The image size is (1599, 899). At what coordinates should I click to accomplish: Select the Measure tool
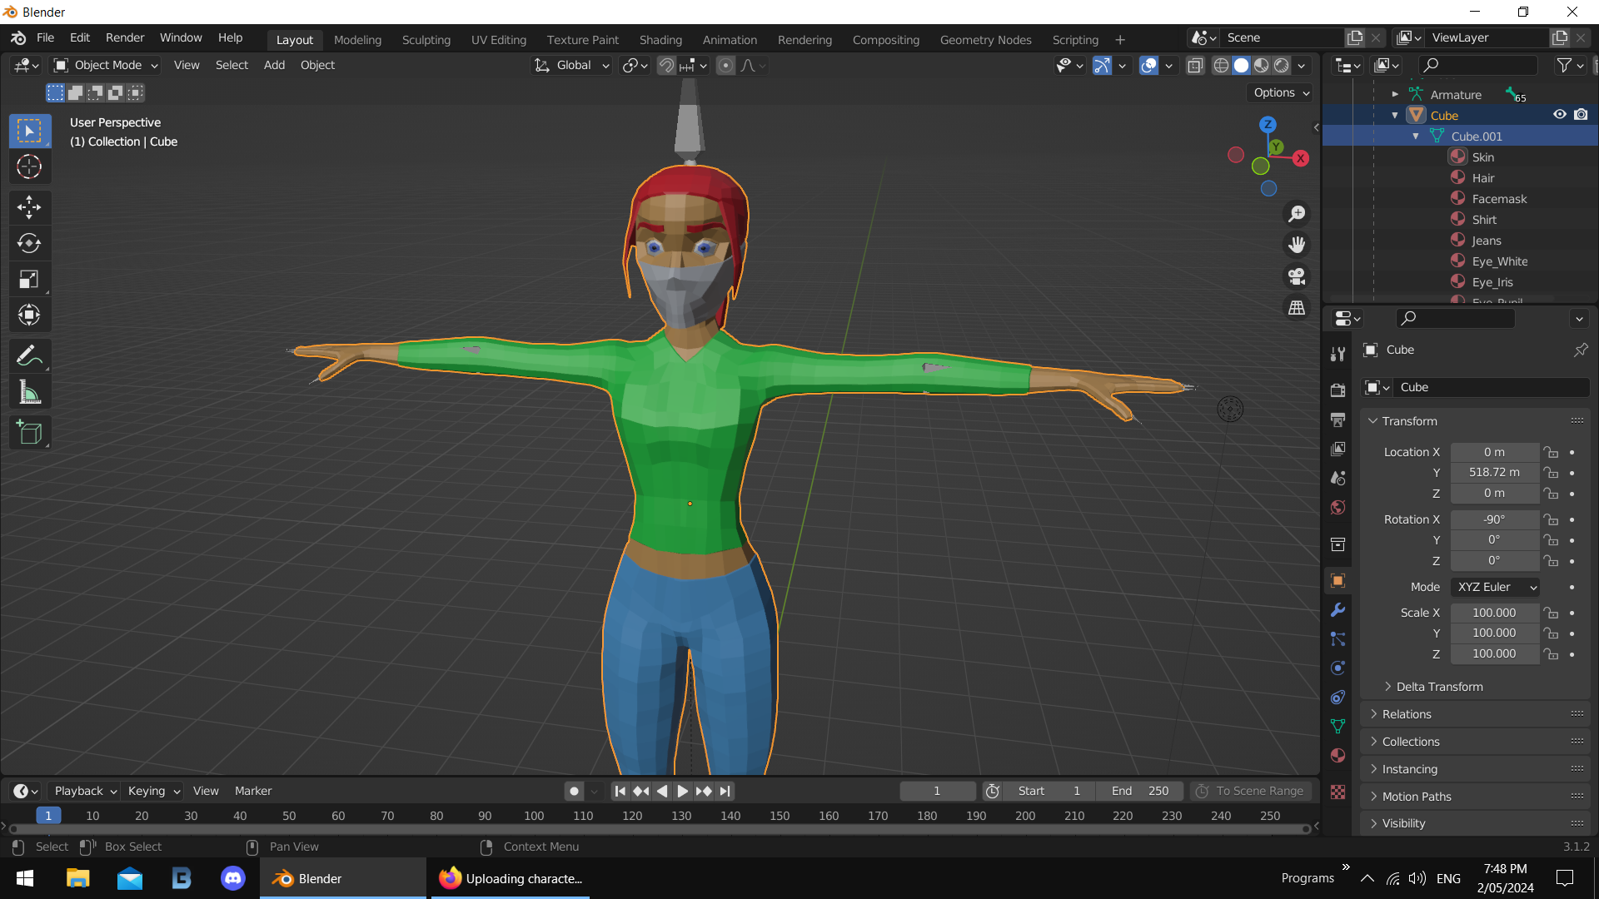click(29, 391)
